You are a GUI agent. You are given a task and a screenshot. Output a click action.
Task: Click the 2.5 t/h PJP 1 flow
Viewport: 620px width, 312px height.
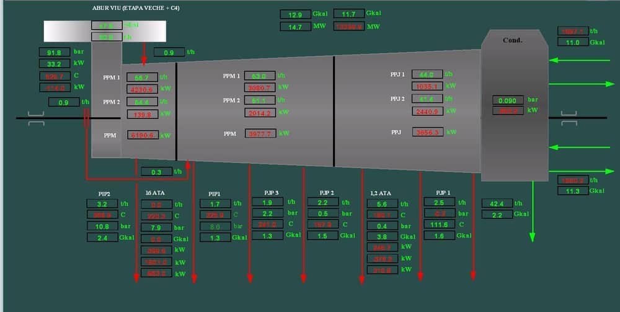coord(440,202)
